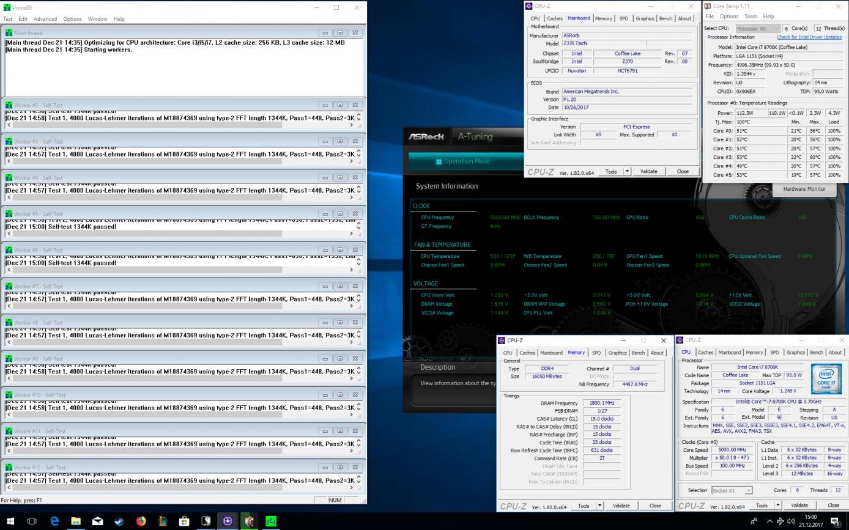Viewport: 849px width, 530px height.
Task: Click Close button in CPU-tab CPU-Z window
Action: click(833, 506)
